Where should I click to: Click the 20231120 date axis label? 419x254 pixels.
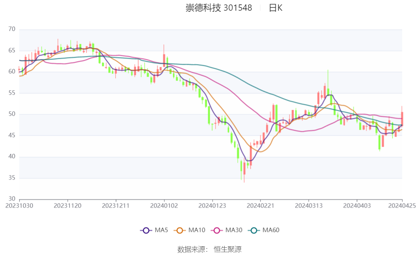68,206
